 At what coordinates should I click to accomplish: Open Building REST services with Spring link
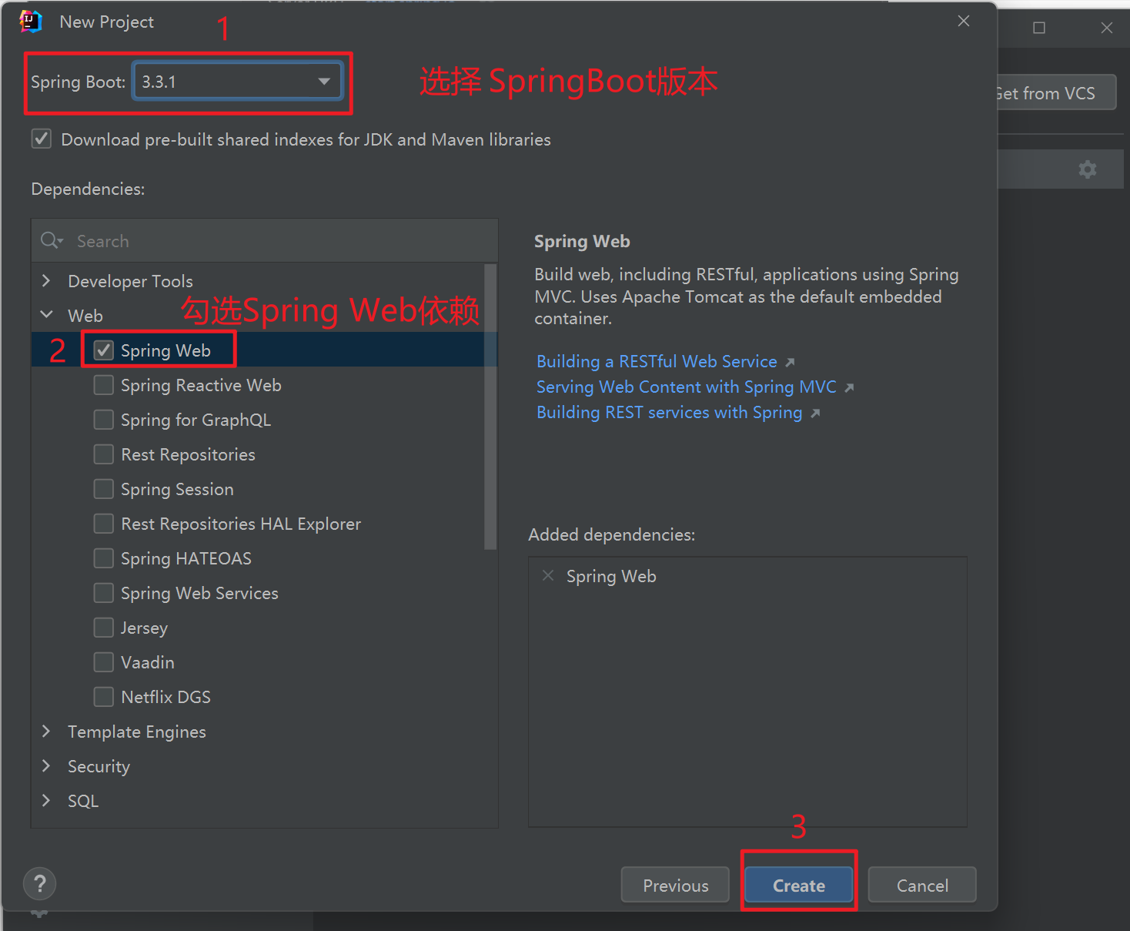(669, 412)
